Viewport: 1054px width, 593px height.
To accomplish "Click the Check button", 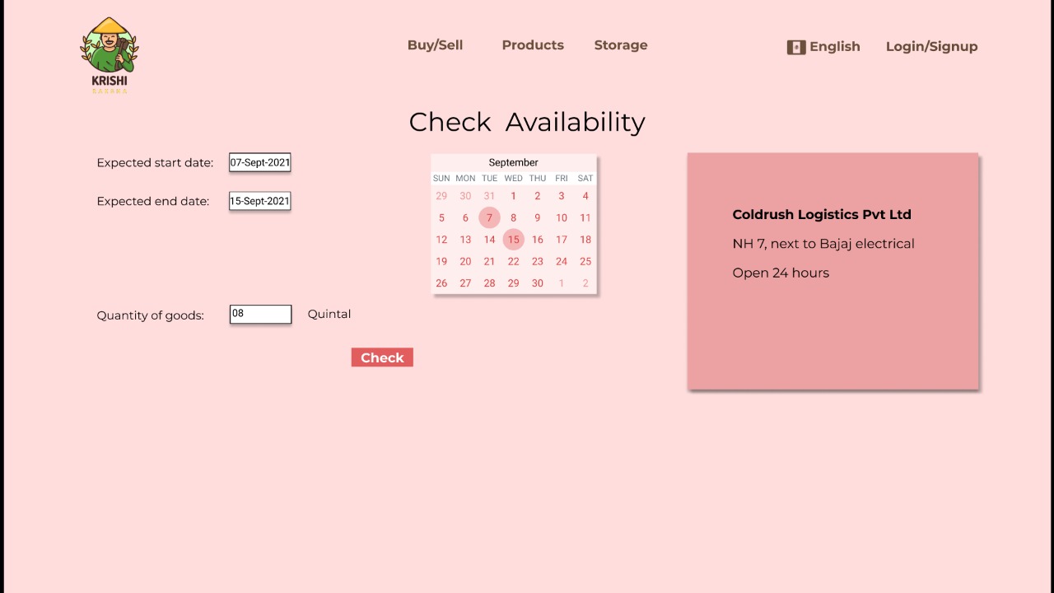I will click(382, 357).
